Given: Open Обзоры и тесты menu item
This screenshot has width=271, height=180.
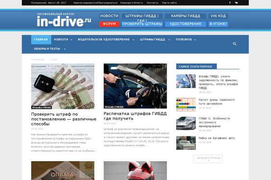Looking at the screenshot, I should click(x=47, y=49).
